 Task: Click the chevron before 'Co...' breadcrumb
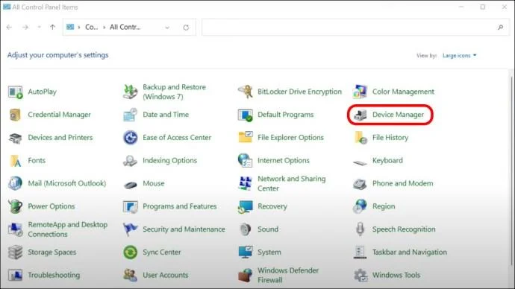[79, 28]
